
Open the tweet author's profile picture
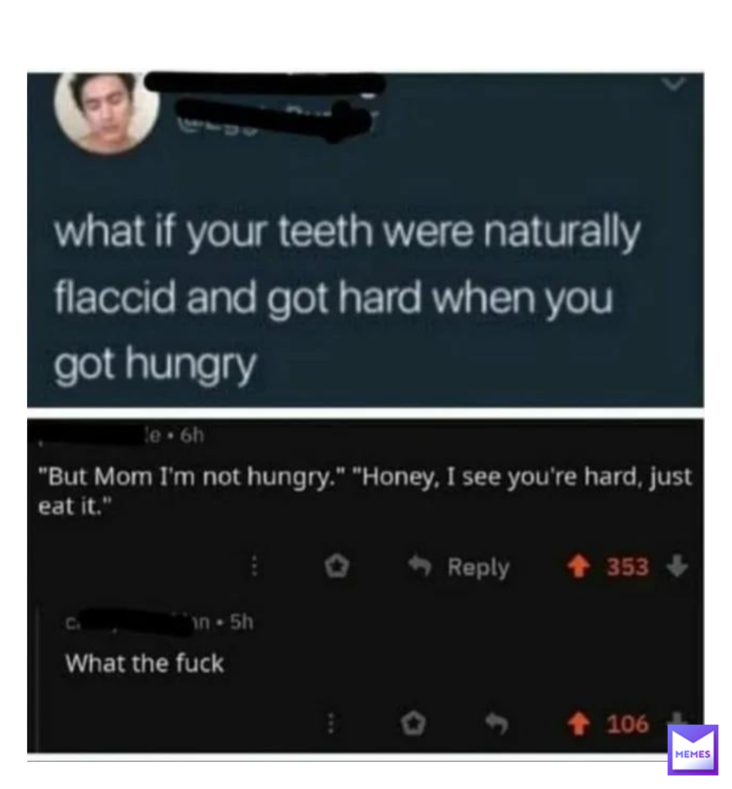[x=106, y=112]
